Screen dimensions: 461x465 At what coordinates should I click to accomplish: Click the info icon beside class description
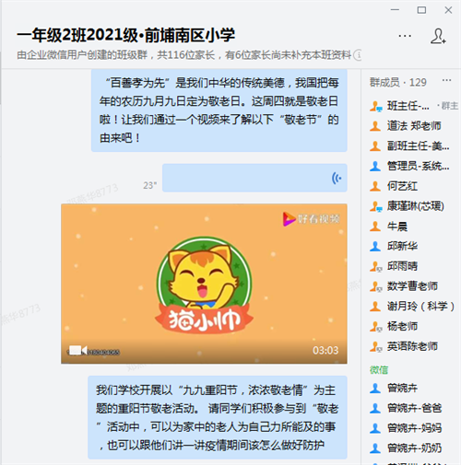pos(358,55)
